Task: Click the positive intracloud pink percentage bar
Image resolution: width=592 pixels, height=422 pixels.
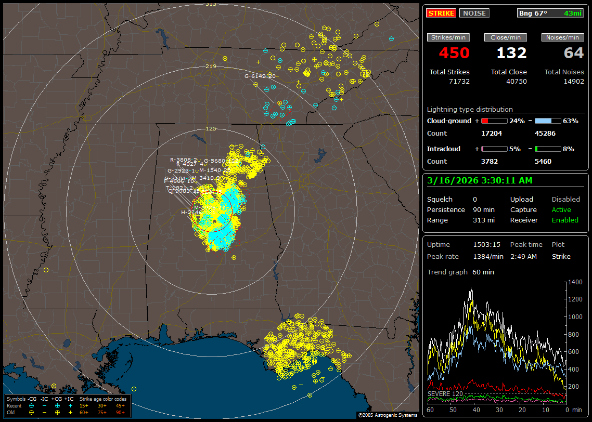Action: (494, 149)
